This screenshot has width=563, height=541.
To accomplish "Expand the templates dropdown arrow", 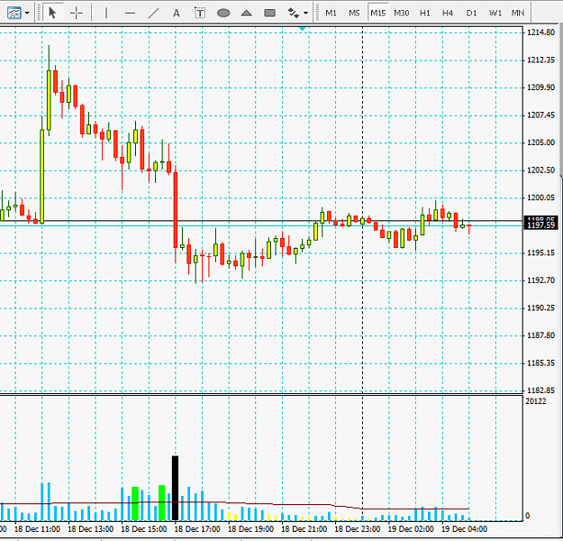I will (x=27, y=14).
